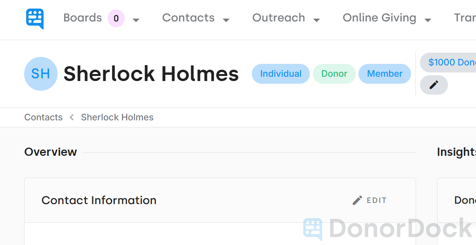Expand the Outreach dropdown
Viewport: 476px width, 245px height.
tap(318, 19)
